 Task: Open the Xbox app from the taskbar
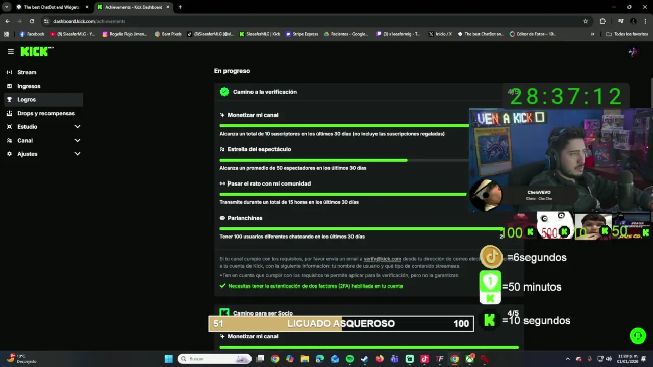[x=469, y=359]
